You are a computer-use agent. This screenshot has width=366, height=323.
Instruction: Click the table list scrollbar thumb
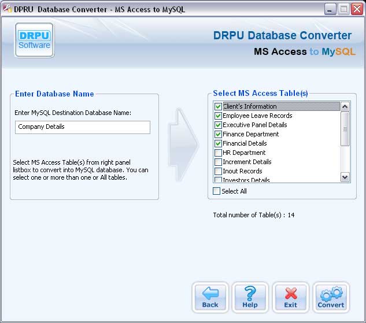[345, 129]
